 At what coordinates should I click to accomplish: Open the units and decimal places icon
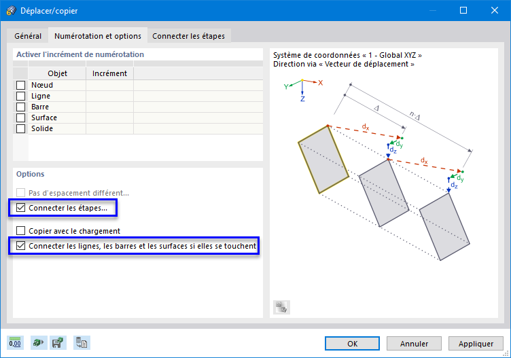15,342
